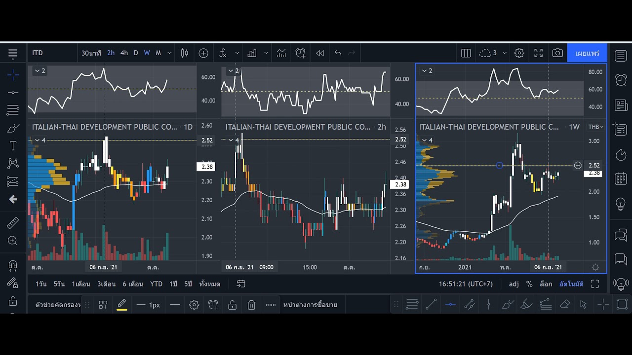Open the cloud saved layout menu labeled 3
This screenshot has width=632, height=355.
click(488, 53)
